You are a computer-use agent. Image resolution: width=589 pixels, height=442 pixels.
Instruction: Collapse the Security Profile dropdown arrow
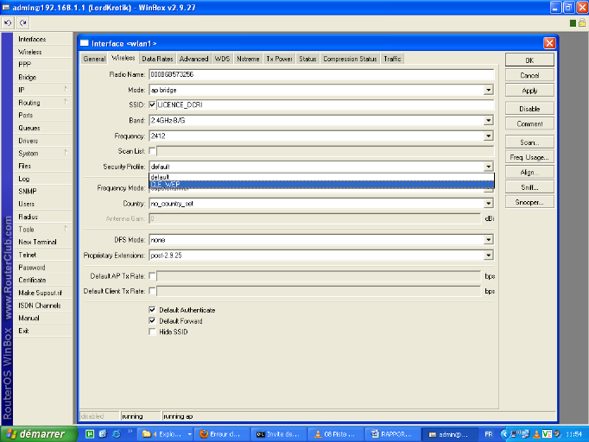click(x=488, y=167)
